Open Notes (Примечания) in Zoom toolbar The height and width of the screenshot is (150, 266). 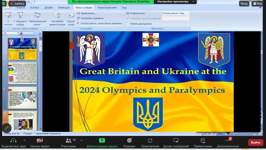203,141
